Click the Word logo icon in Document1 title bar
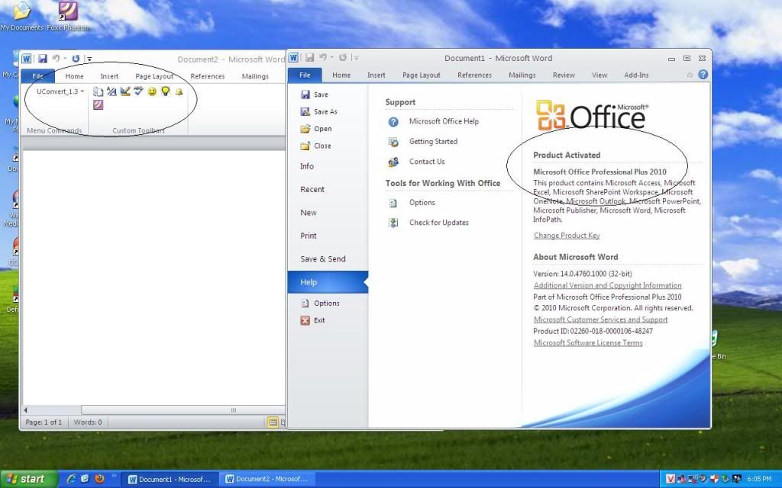This screenshot has width=782, height=488. coord(293,58)
